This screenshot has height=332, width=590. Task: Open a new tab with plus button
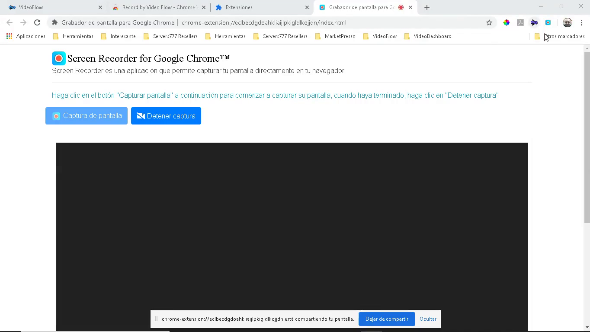[427, 7]
